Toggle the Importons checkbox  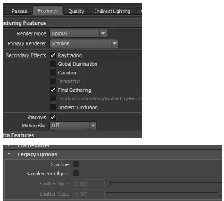tap(53, 81)
